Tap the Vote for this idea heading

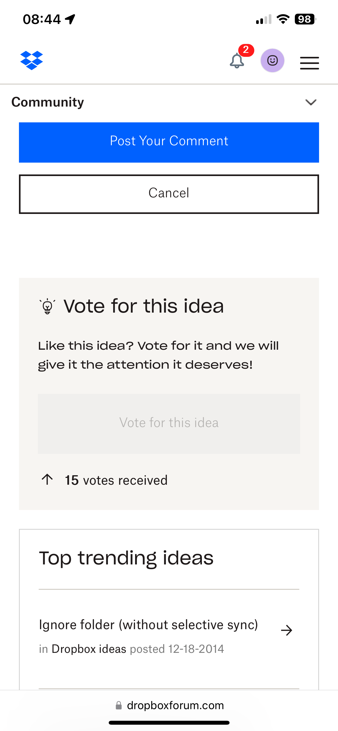point(144,306)
